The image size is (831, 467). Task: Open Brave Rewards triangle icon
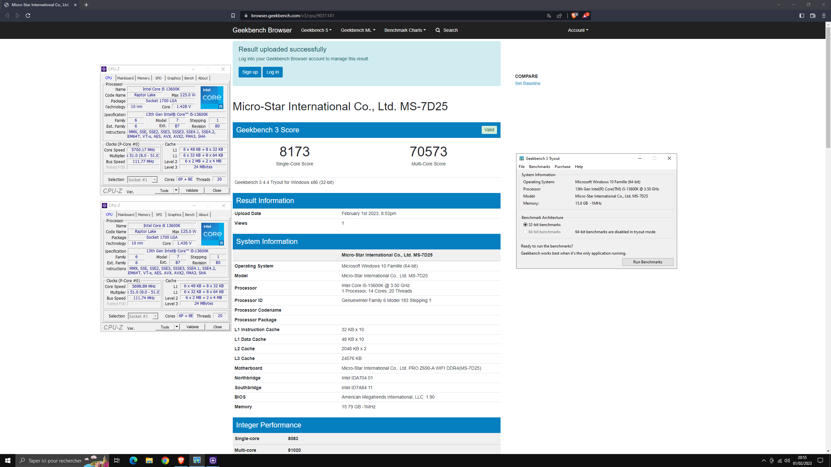(585, 16)
